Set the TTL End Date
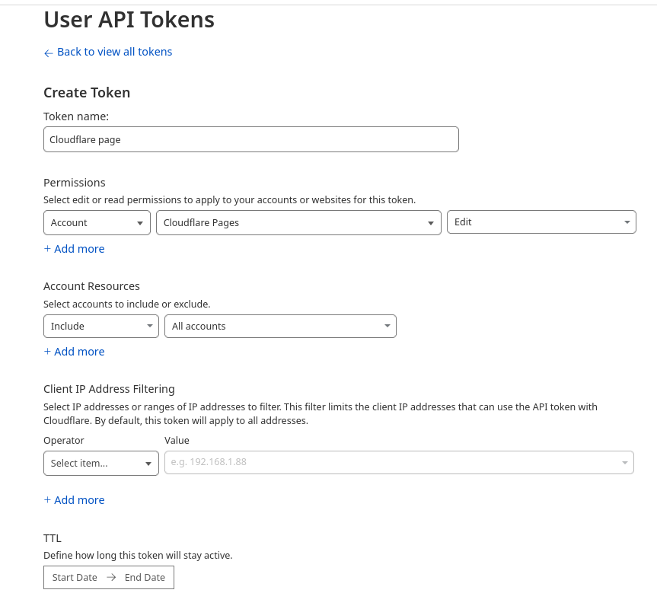Viewport: 657px width, 609px height. (145, 578)
